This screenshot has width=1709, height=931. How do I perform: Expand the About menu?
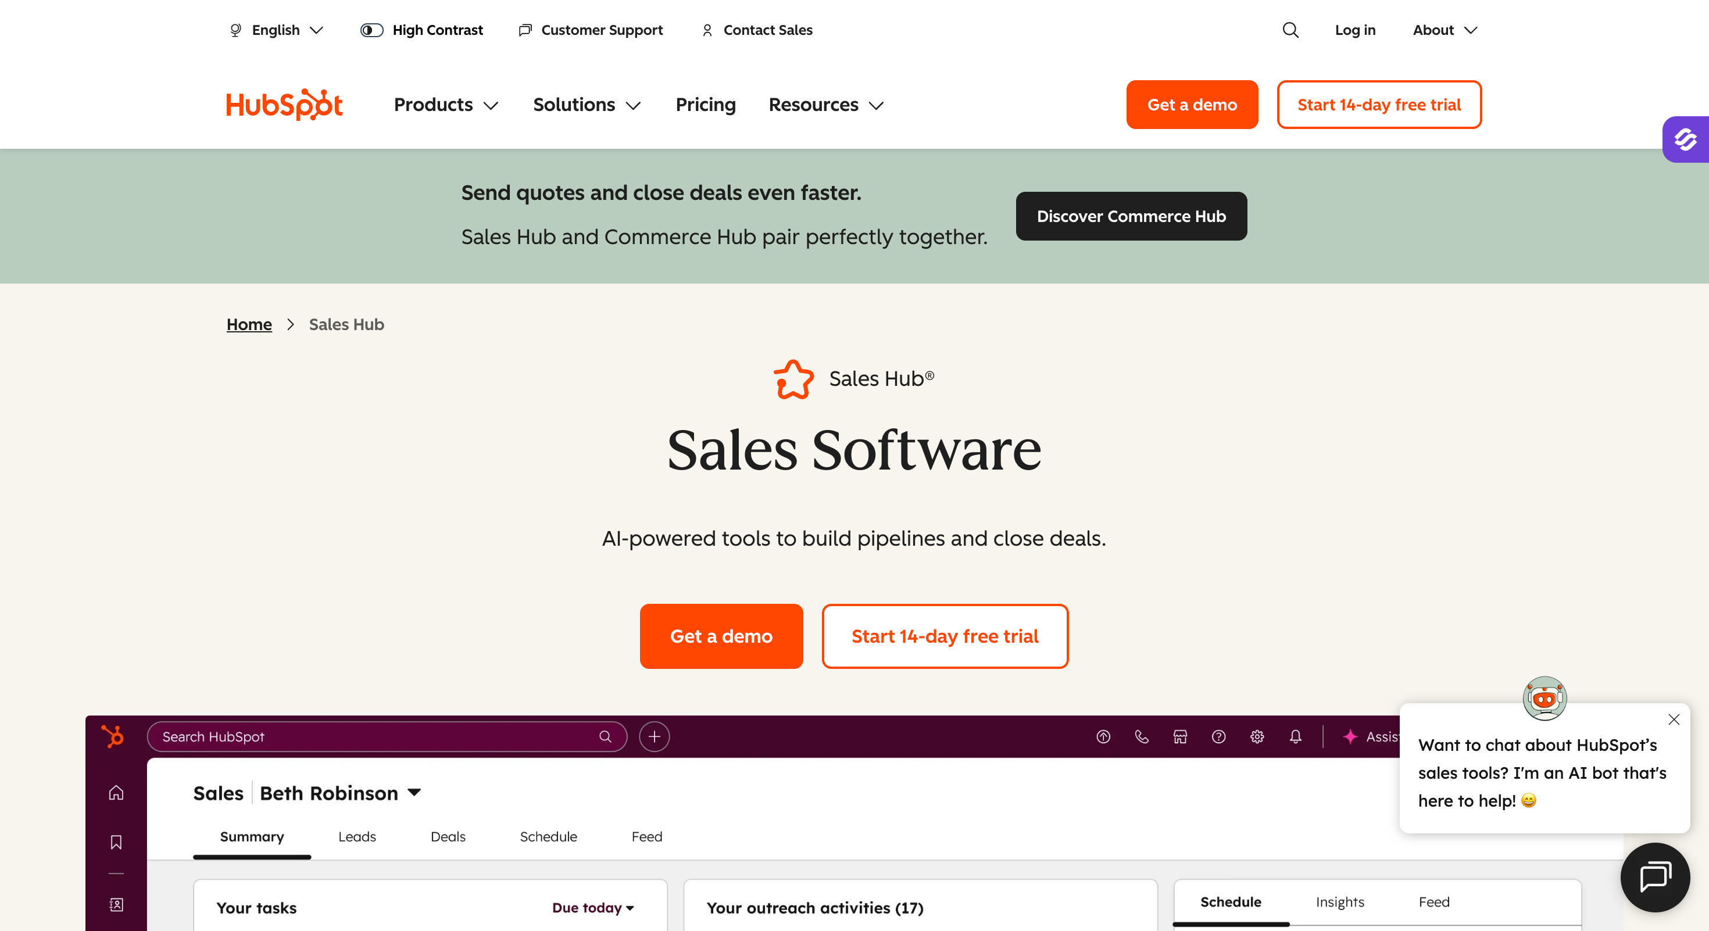click(x=1445, y=30)
